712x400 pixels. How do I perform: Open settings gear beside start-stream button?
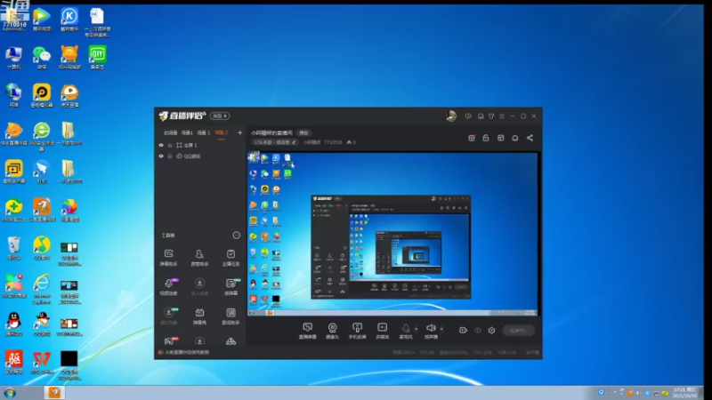[492, 330]
